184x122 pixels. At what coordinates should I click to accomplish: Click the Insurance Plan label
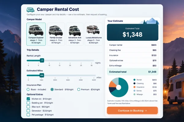pyautogui.click(x=34, y=85)
